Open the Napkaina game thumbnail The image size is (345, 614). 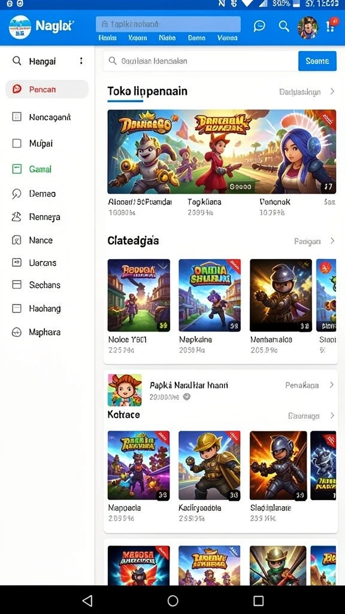click(210, 295)
